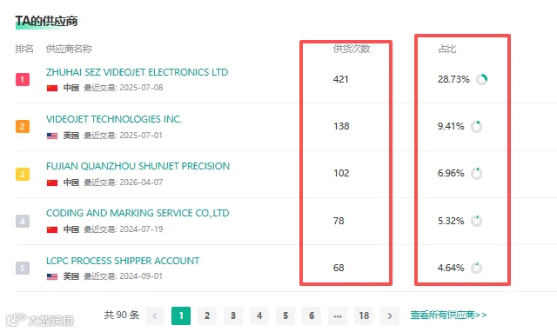Open VIDEOJET TECHNOLOGIES INC. supplier page
Screen dimensions: 557x332
114,119
